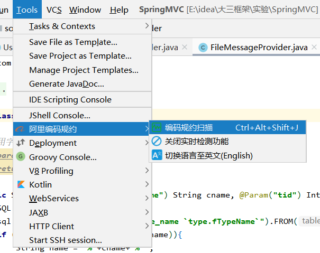320x253 pixels.
Task: Open IDE Scripting Console
Action: point(83,100)
